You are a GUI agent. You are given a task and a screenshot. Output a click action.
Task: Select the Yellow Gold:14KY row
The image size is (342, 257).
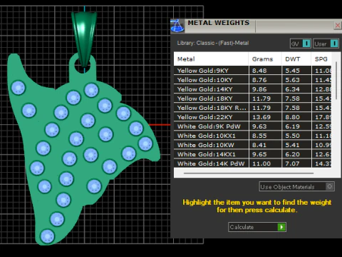pyautogui.click(x=252, y=89)
